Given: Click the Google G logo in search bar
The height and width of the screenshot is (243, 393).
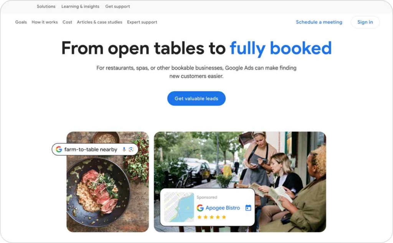Looking at the screenshot, I should click(x=59, y=149).
